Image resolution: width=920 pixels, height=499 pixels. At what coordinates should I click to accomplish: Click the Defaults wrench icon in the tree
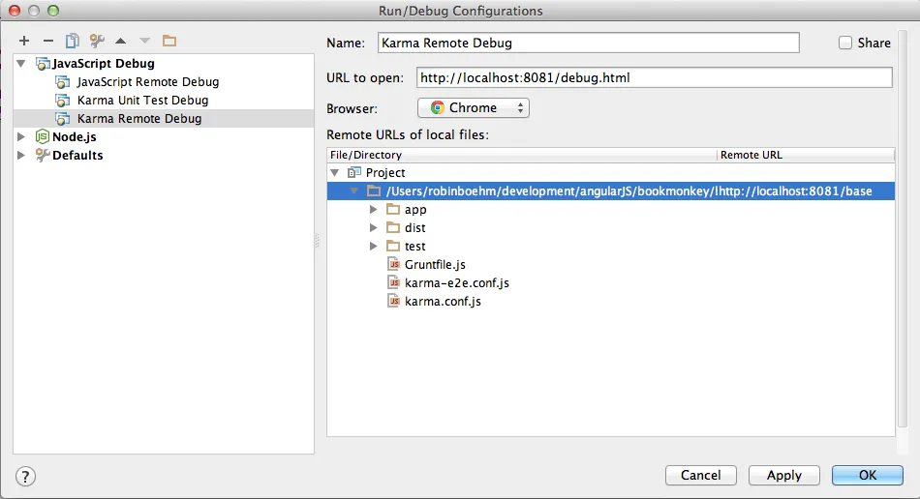pyautogui.click(x=43, y=155)
